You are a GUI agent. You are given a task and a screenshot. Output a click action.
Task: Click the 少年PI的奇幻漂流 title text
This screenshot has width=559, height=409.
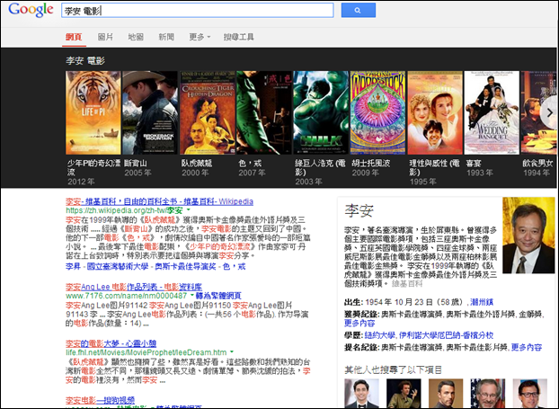click(x=93, y=167)
